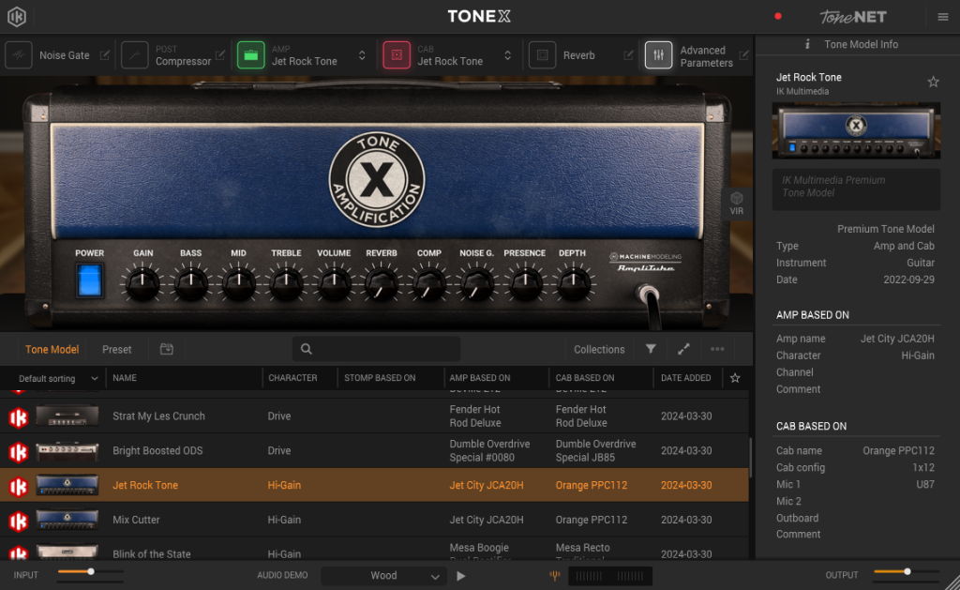960x590 pixels.
Task: Click the Jet Rock Tone amp thumbnail
Action: coord(856,129)
